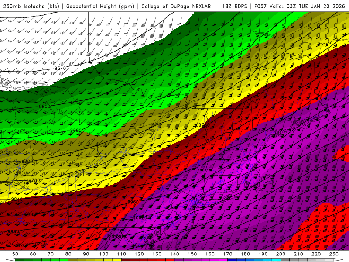Click the 9840 height contour label

(x=17, y=199)
